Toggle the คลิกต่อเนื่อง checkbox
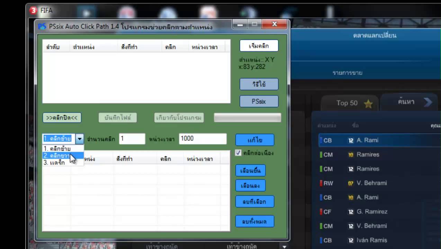 (x=238, y=153)
